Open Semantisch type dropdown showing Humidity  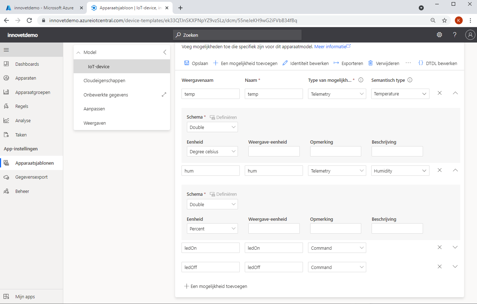[400, 171]
